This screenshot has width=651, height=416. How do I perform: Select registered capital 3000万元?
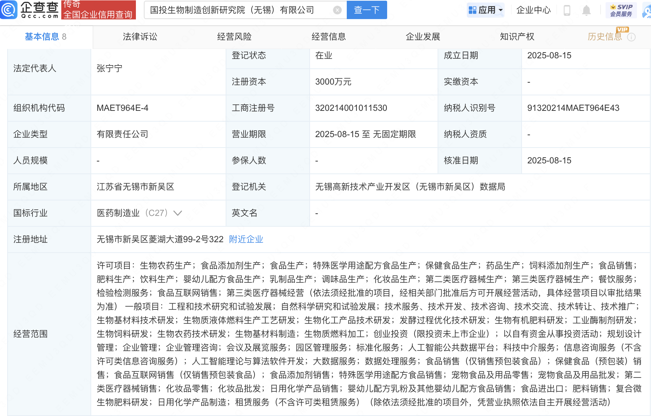pyautogui.click(x=333, y=82)
